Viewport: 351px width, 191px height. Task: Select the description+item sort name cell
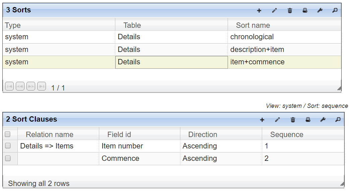click(x=285, y=50)
